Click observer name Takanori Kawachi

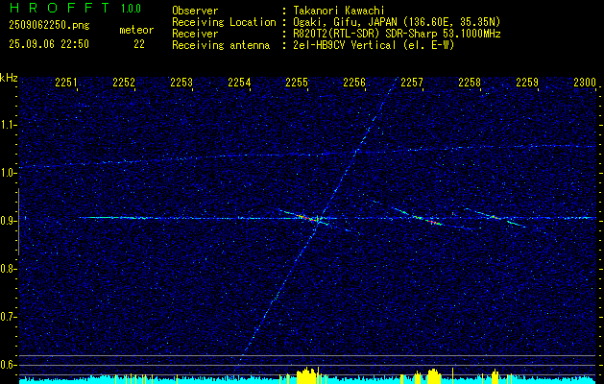(339, 11)
